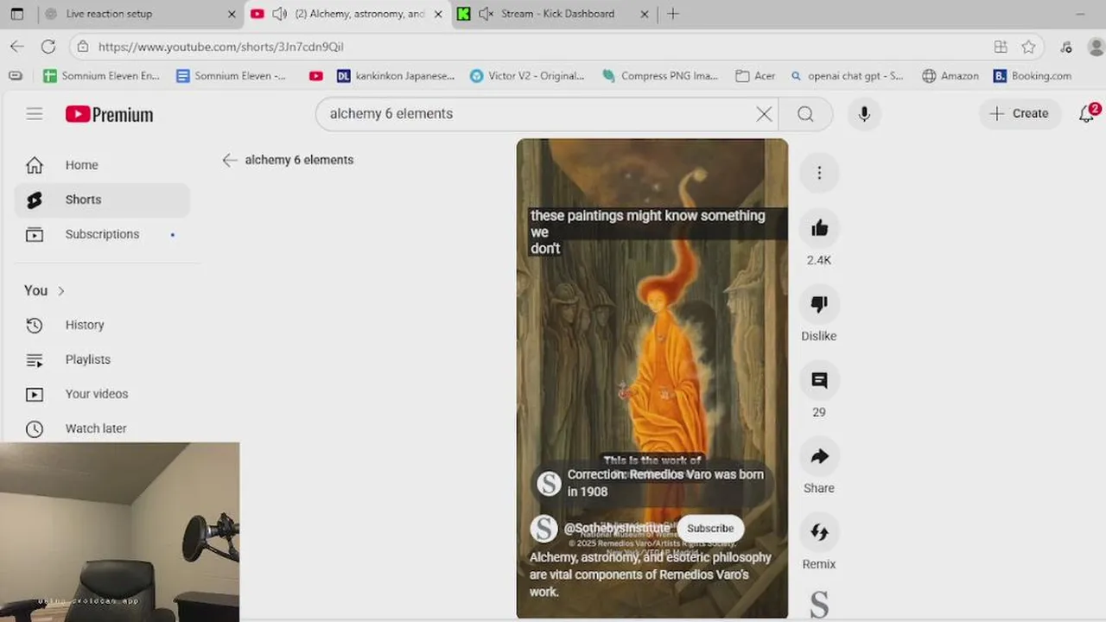This screenshot has height=622, width=1106.
Task: Open openai chat gpt bookmark
Action: [847, 76]
